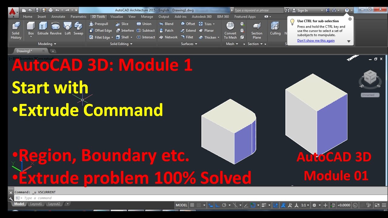
Task: Click the surface Offset tool
Action: click(188, 24)
